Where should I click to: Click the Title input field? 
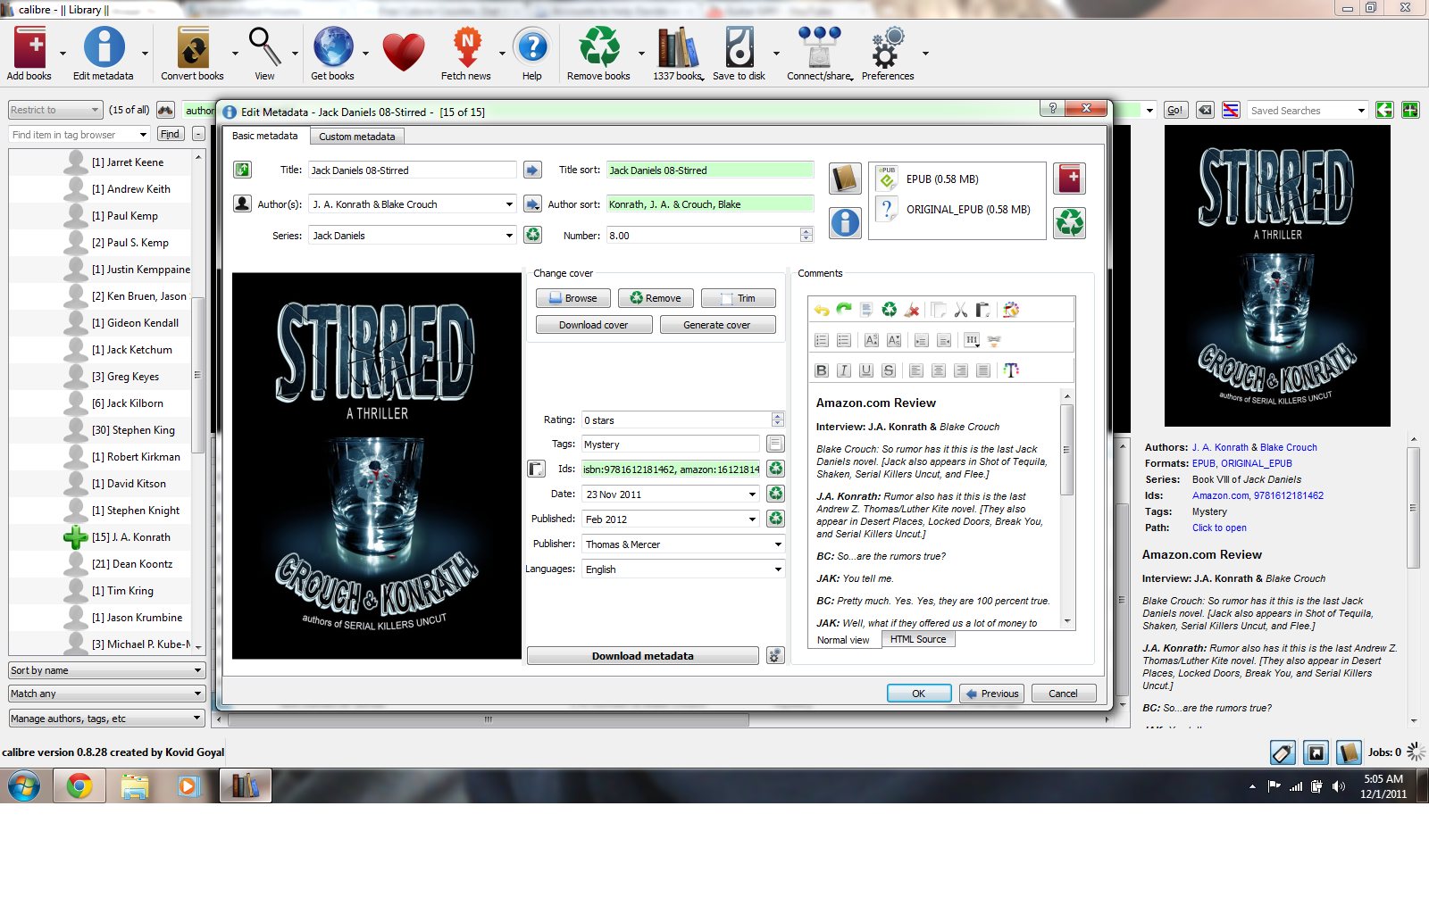[413, 170]
